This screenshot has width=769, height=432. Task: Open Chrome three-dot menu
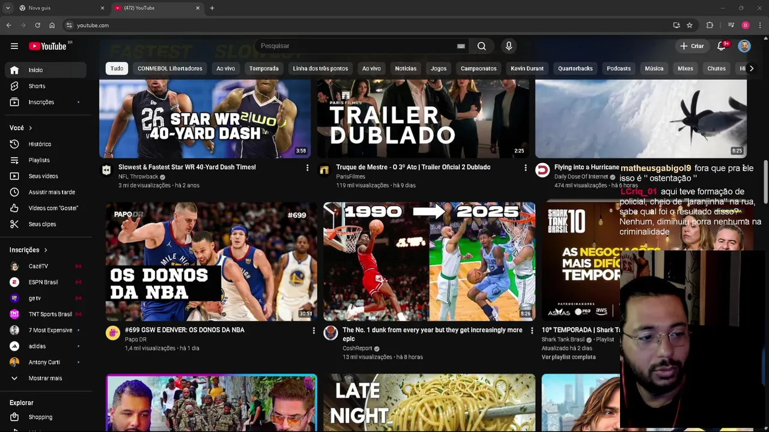click(760, 25)
